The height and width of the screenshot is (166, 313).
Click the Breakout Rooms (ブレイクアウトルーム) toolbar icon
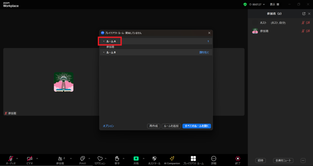point(193,158)
